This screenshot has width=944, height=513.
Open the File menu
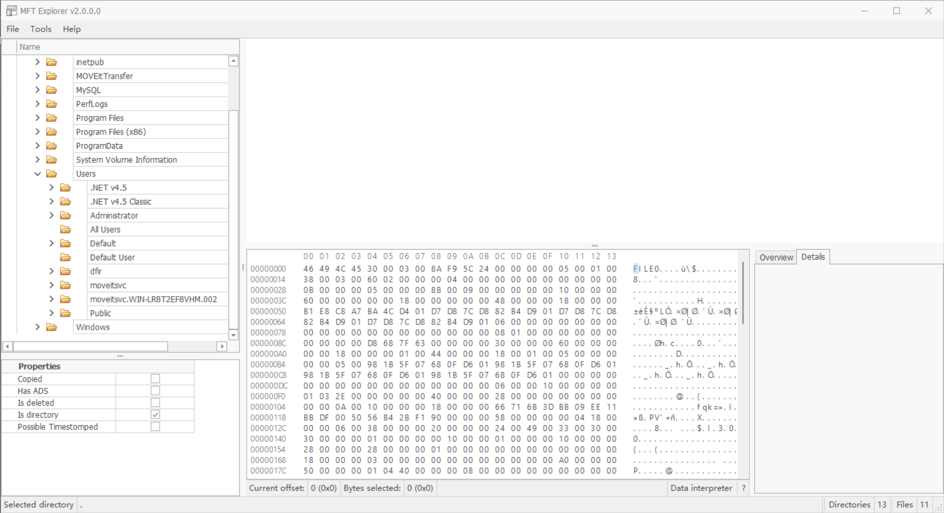coord(12,29)
